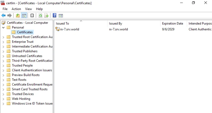Viewport: 212px width, 113px height.
Task: Expand the Preview Build Roots node
Action: coord(3,75)
